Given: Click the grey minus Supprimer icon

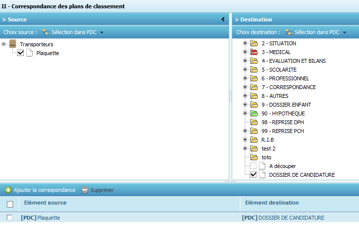Looking at the screenshot, I should pyautogui.click(x=85, y=190).
